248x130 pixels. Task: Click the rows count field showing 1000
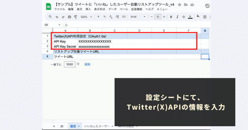(x=70, y=64)
